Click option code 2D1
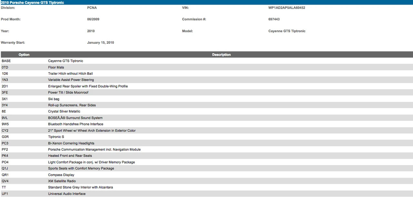Image resolution: width=413 pixels, height=197 pixels. point(5,86)
